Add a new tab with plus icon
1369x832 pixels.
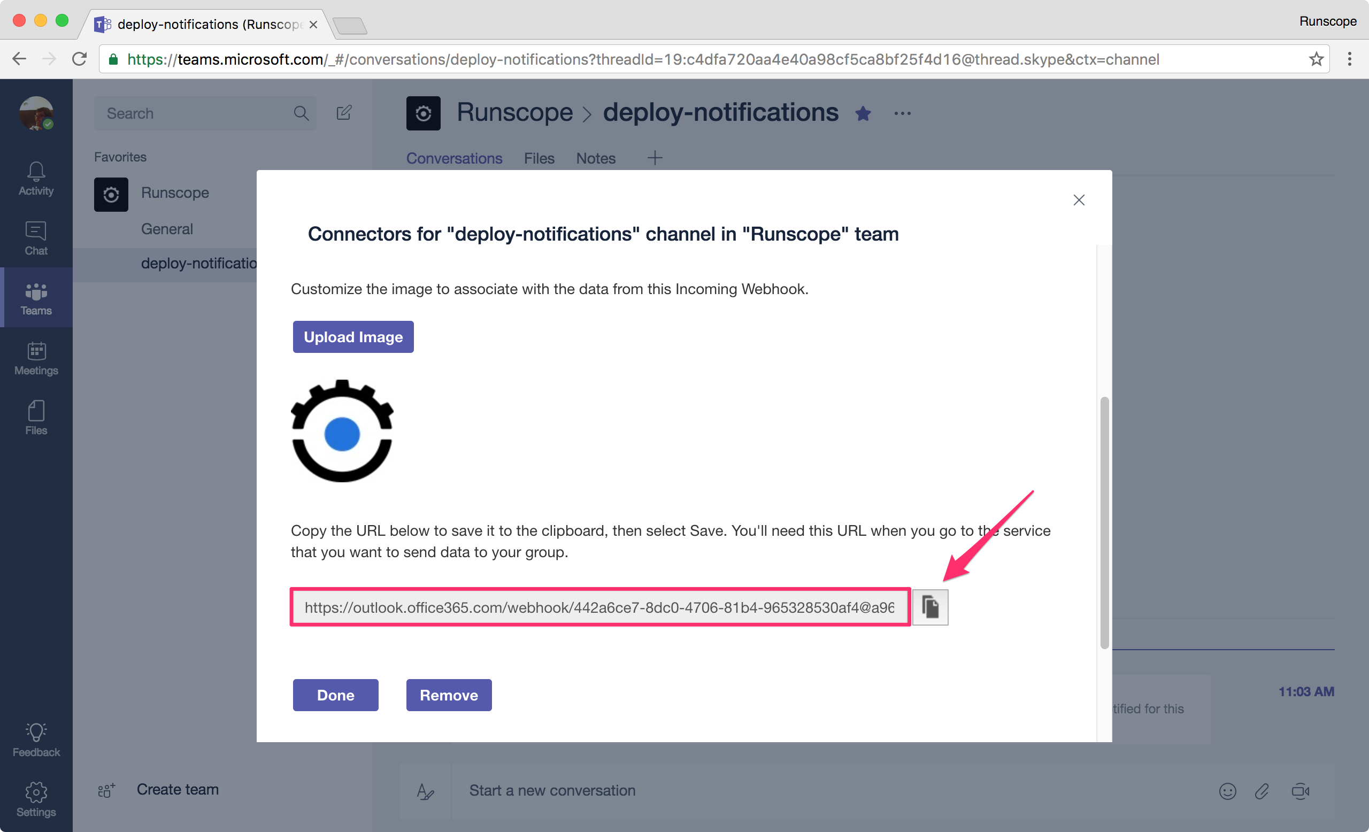(x=655, y=158)
